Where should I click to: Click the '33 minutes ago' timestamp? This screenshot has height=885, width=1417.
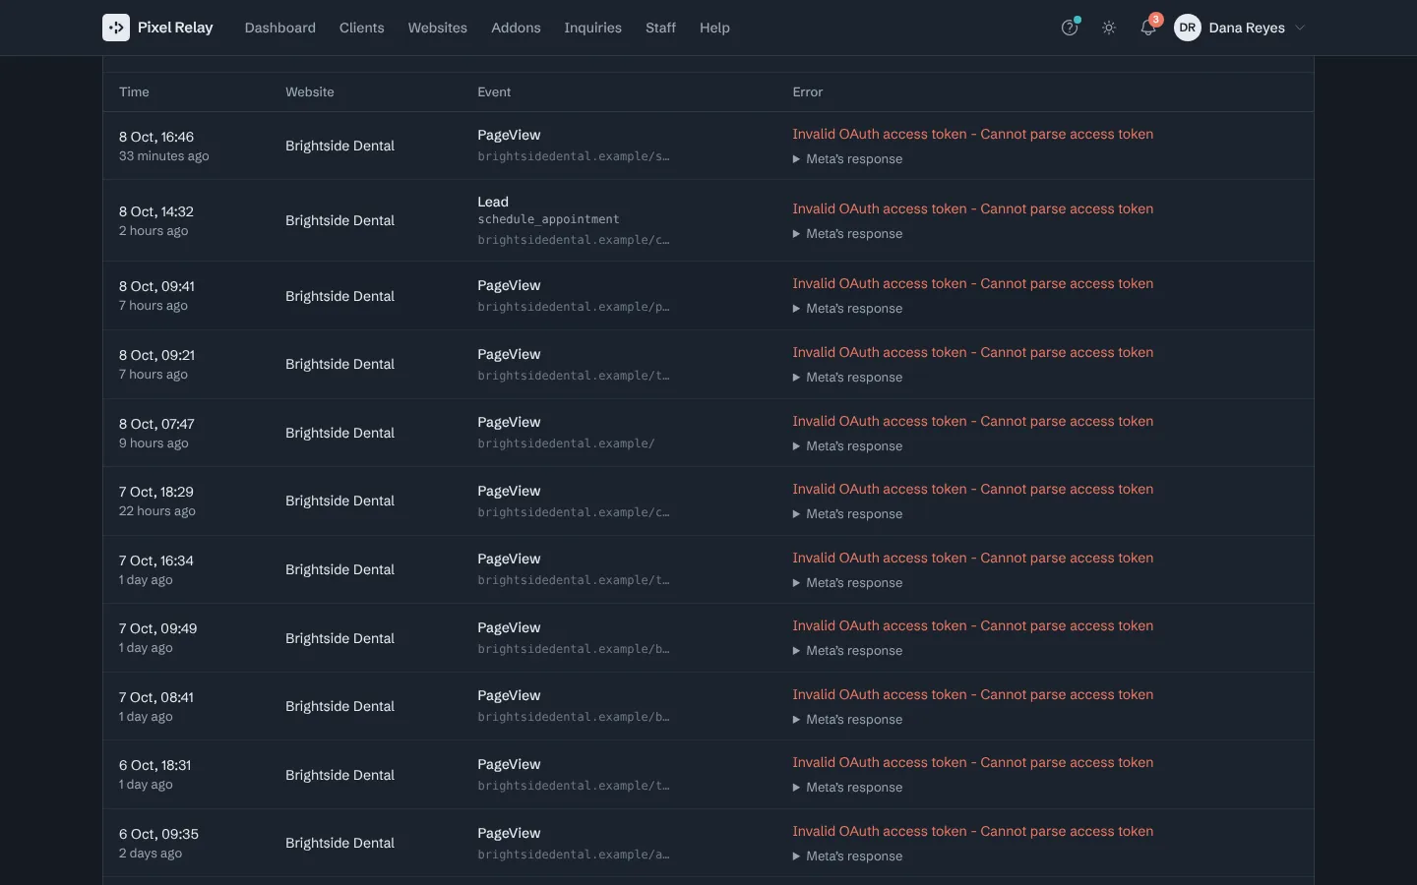click(164, 156)
